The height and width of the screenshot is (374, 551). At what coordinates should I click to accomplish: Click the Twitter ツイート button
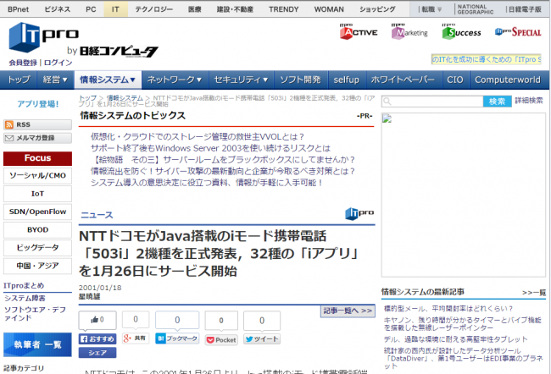pyautogui.click(x=262, y=339)
